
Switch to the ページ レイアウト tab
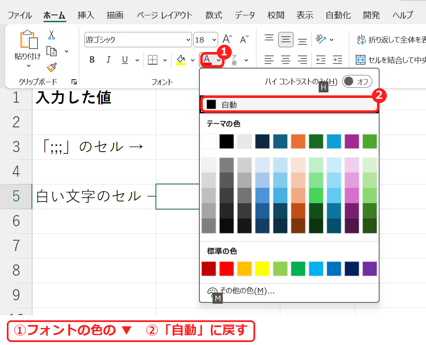[x=164, y=15]
